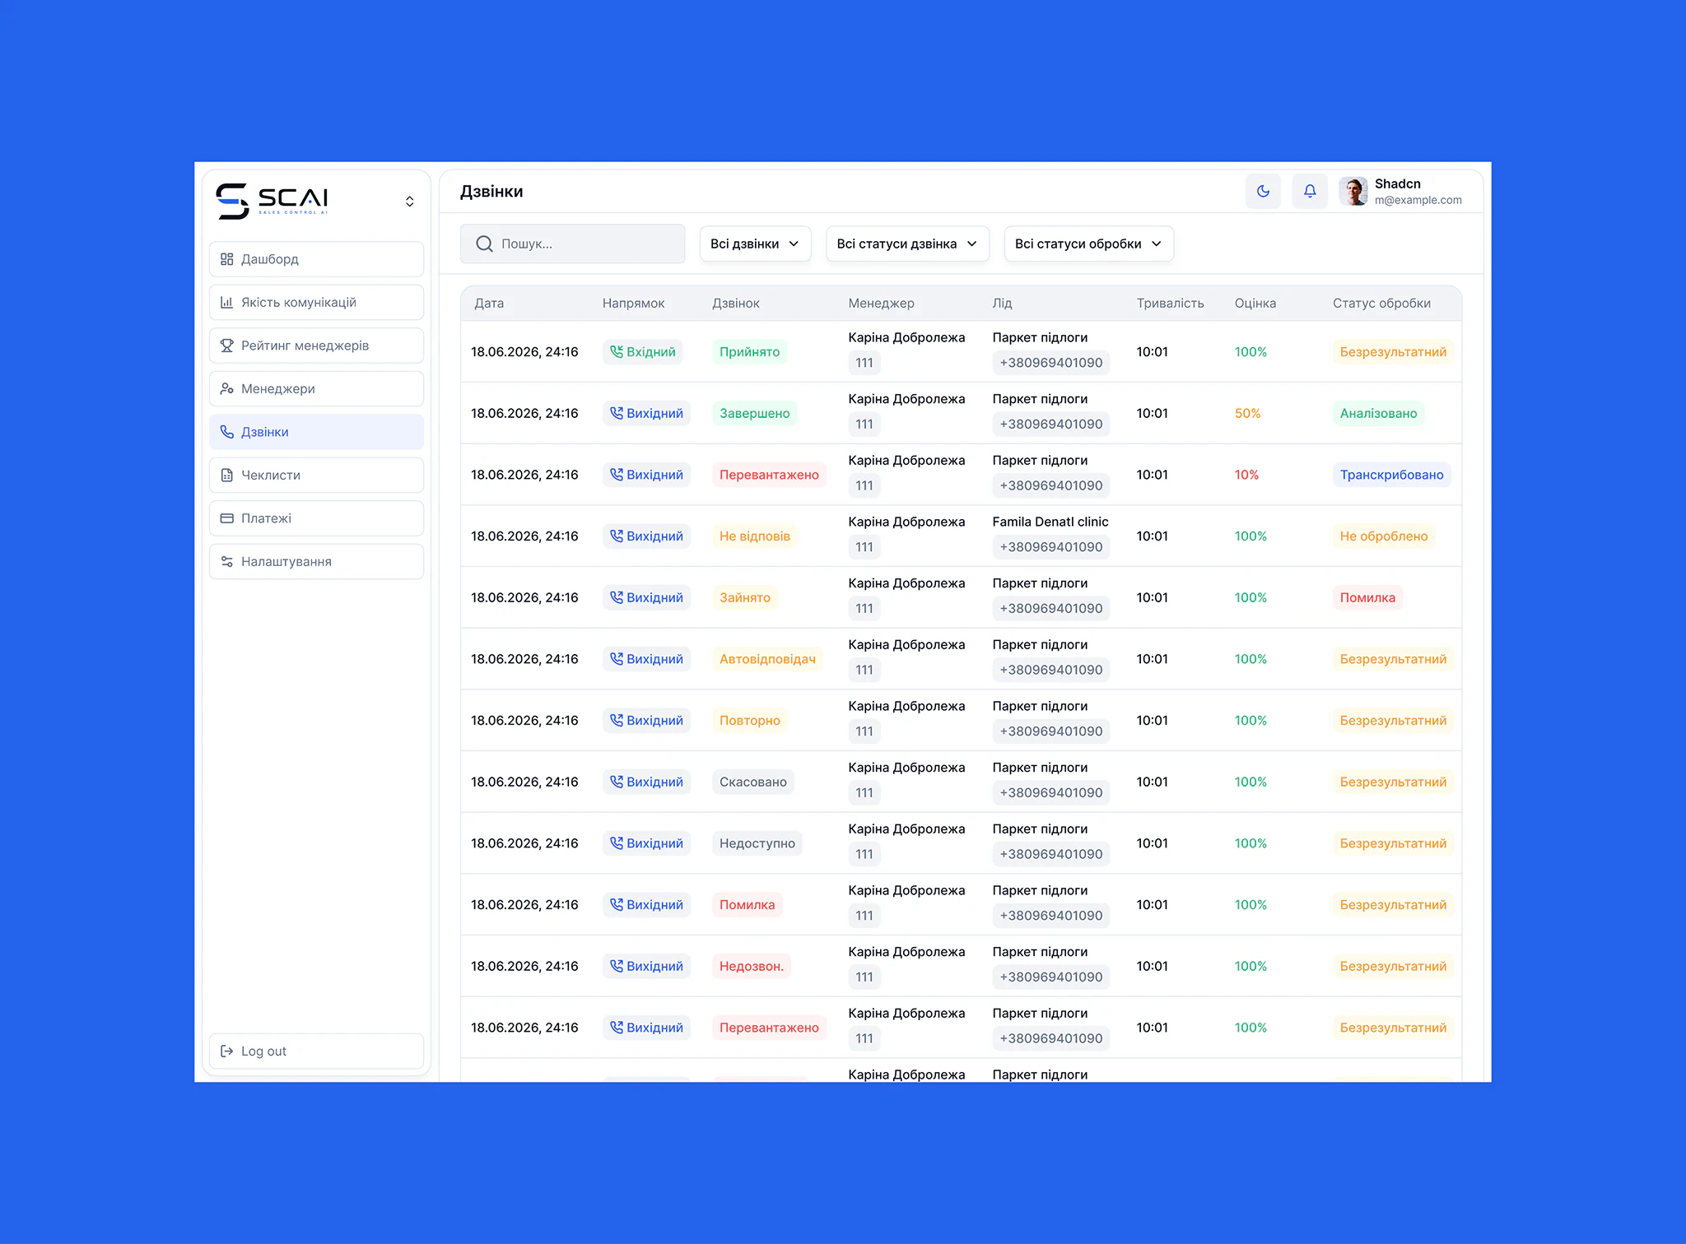Click the Вхідний incoming call badge

tap(643, 352)
